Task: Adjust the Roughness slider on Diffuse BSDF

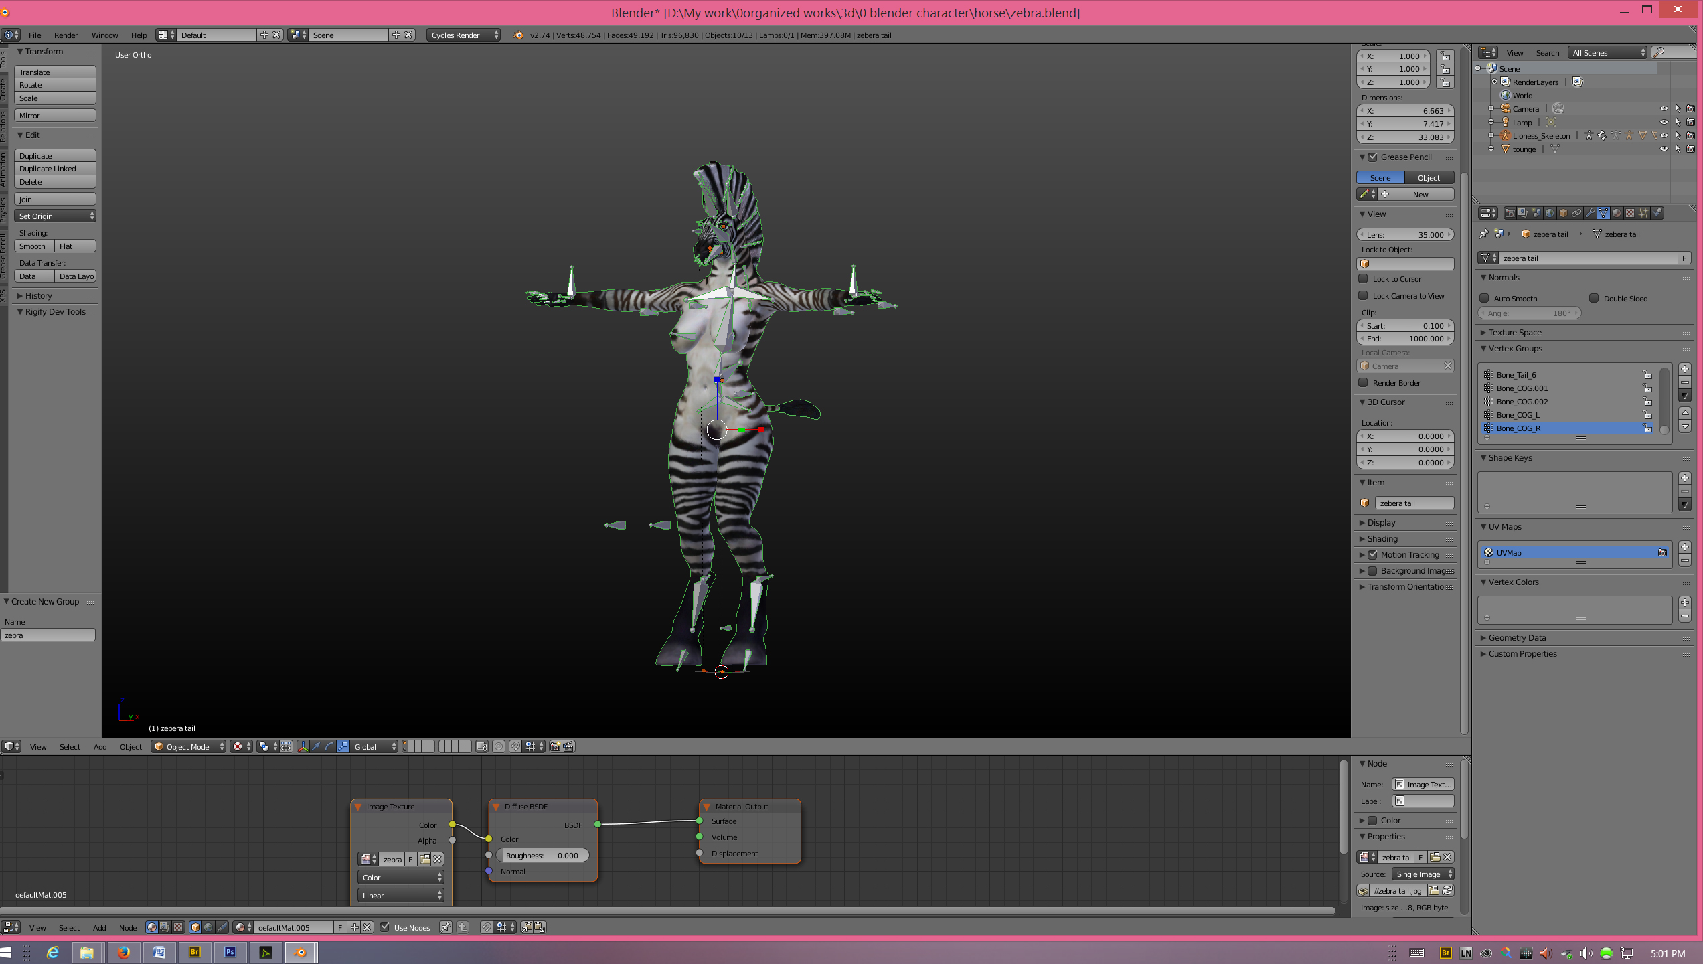Action: pos(542,855)
